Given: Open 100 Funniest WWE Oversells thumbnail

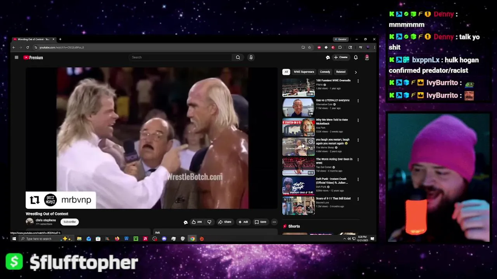Looking at the screenshot, I should click(298, 88).
